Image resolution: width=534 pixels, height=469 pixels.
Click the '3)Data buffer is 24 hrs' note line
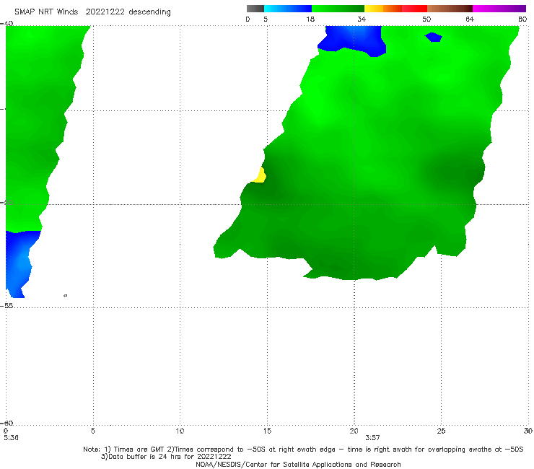[x=166, y=457]
